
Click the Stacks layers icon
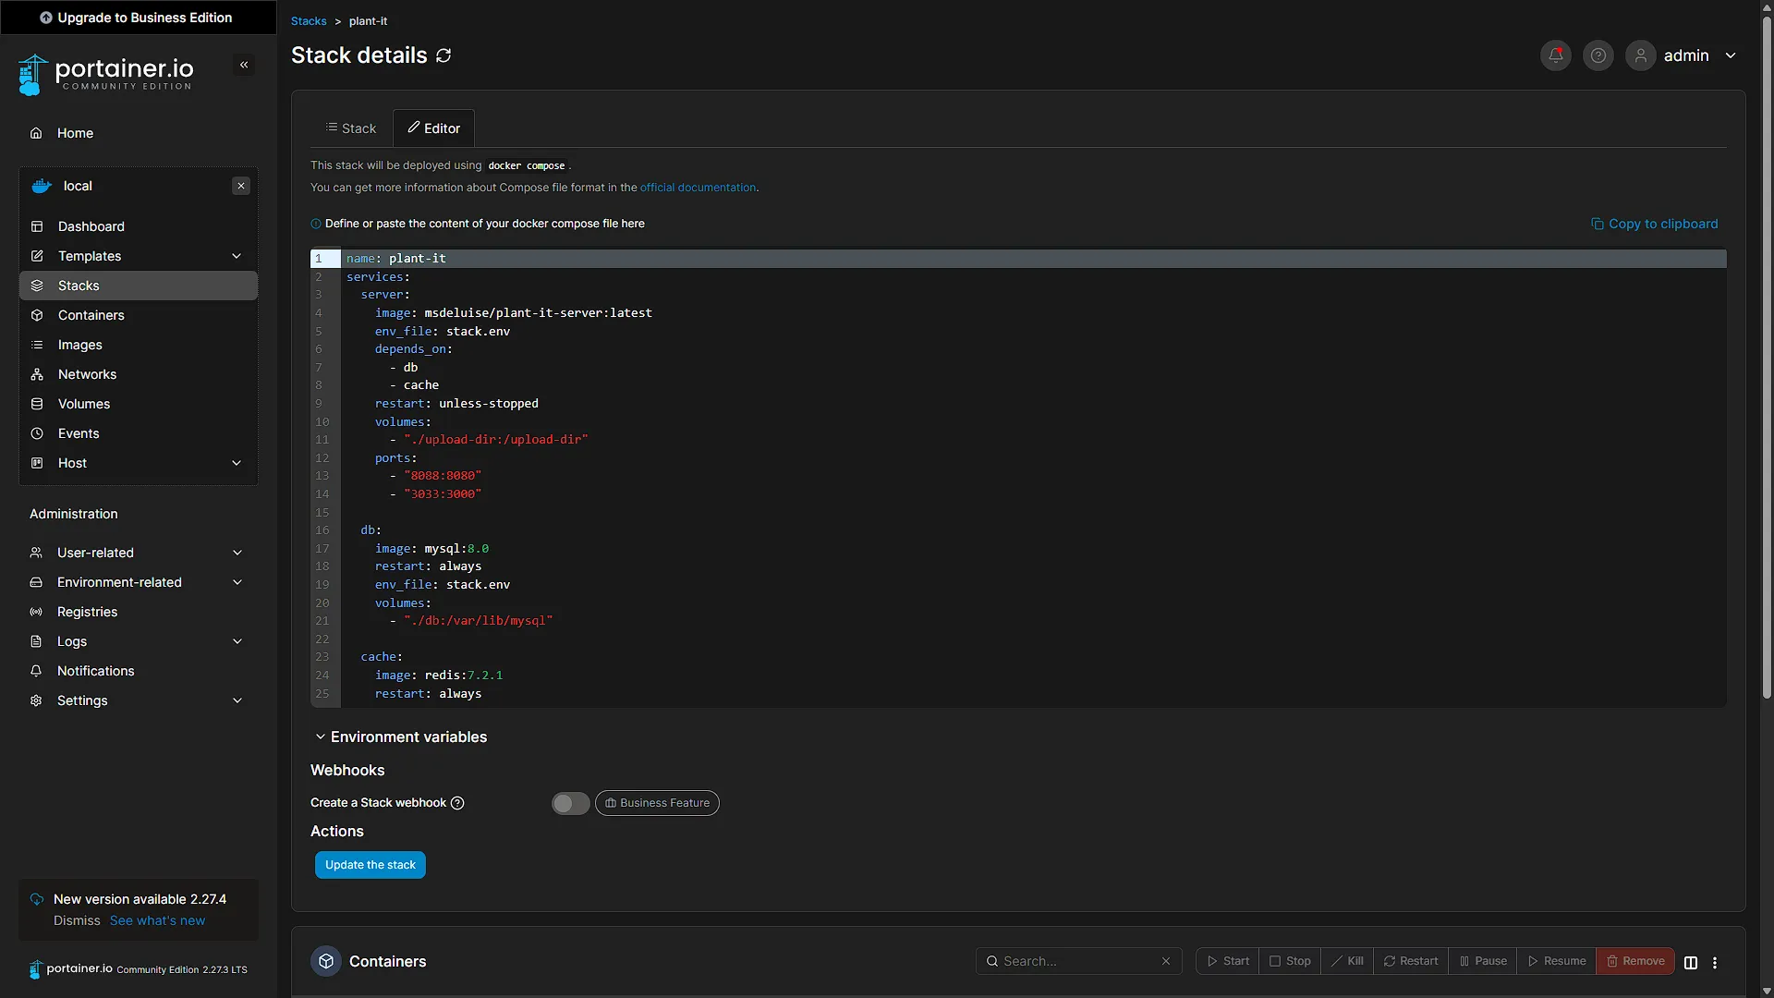pyautogui.click(x=37, y=286)
